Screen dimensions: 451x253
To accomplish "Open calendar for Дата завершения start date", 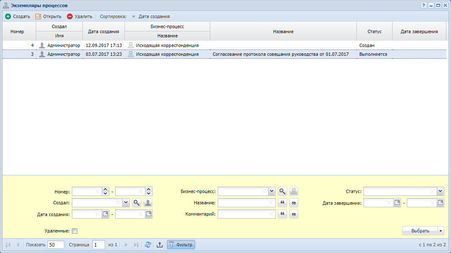I will (397, 203).
